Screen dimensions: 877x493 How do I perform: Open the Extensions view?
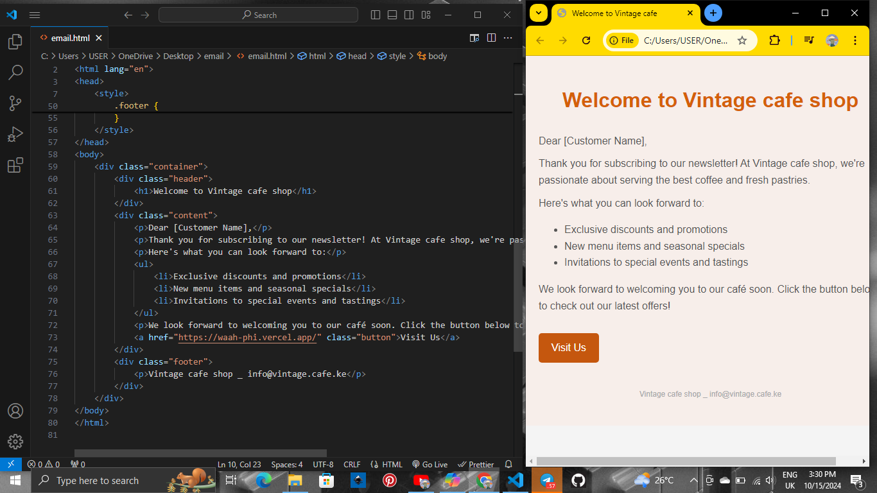[15, 165]
